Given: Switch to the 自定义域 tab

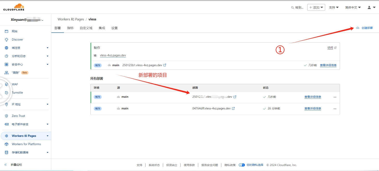Looking at the screenshot, I should coord(86,28).
